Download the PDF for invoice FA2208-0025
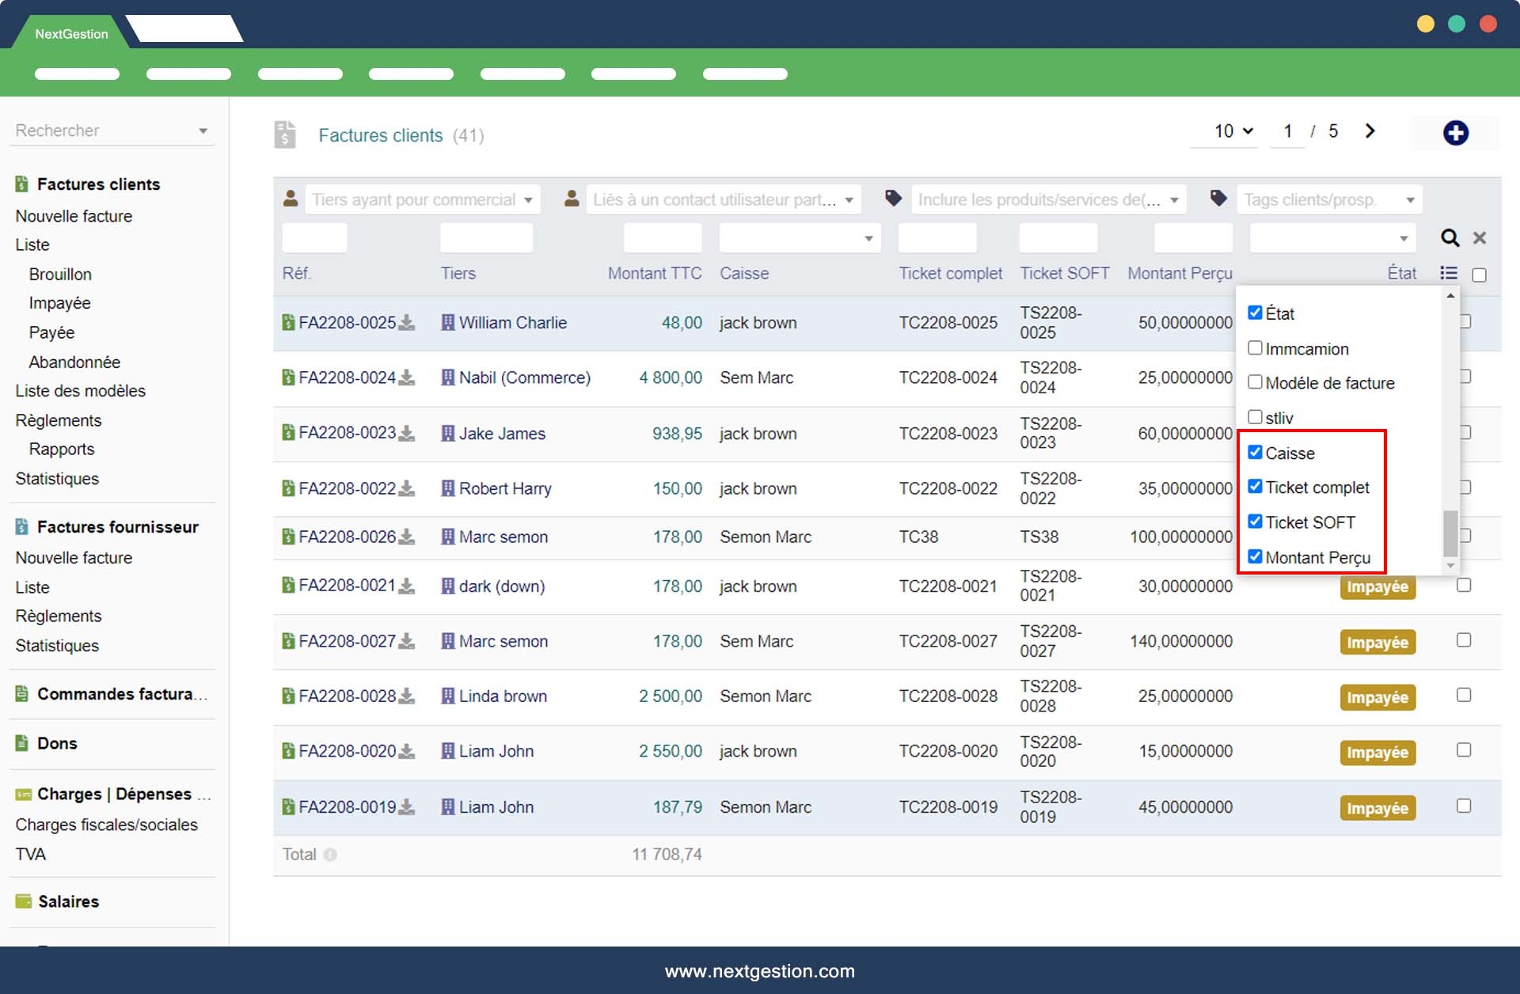This screenshot has width=1520, height=994. tap(407, 323)
